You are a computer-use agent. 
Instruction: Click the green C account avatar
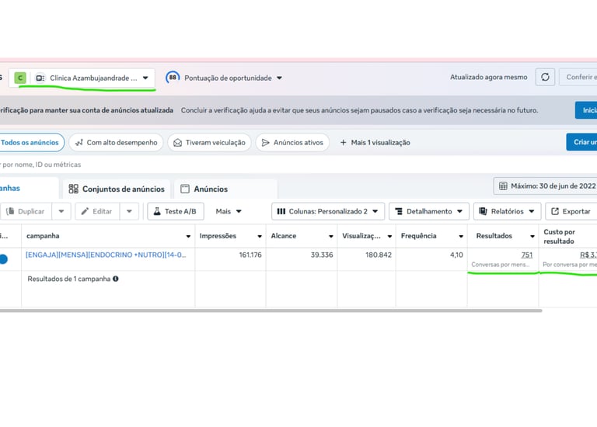[20, 78]
